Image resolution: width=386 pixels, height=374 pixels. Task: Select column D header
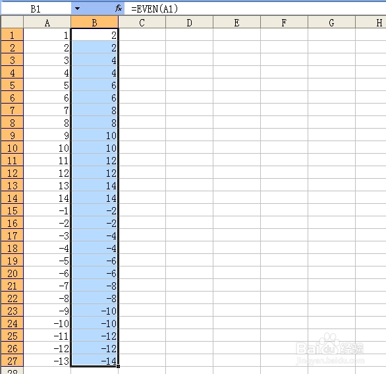189,22
